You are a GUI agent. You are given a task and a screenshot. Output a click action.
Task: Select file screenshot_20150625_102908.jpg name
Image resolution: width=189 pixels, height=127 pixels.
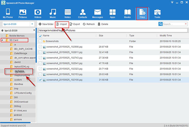pos(64,47)
